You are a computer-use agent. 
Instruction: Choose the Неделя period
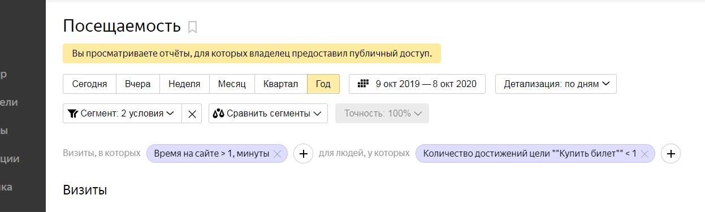[185, 84]
